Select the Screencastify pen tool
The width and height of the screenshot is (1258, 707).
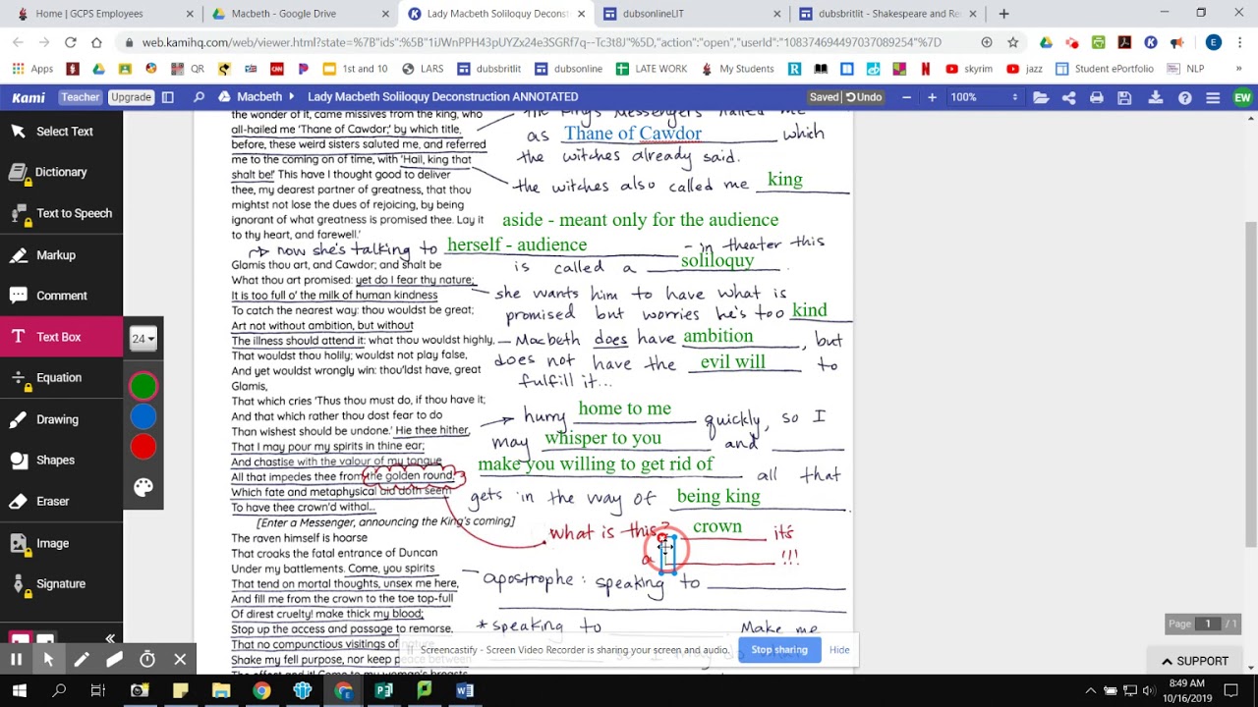82,660
